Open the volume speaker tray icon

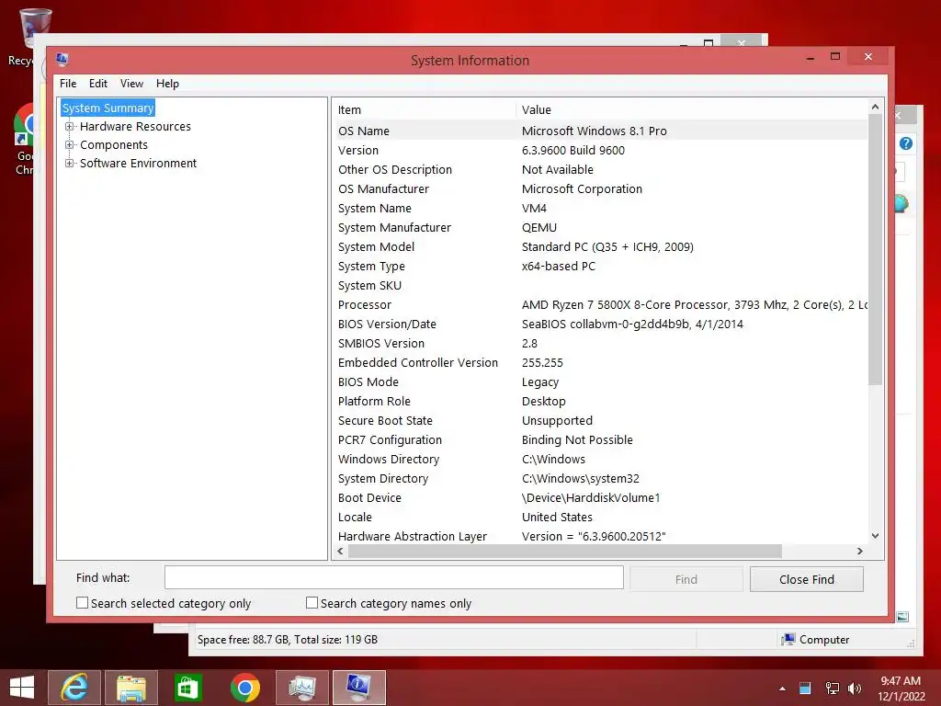[x=855, y=689]
